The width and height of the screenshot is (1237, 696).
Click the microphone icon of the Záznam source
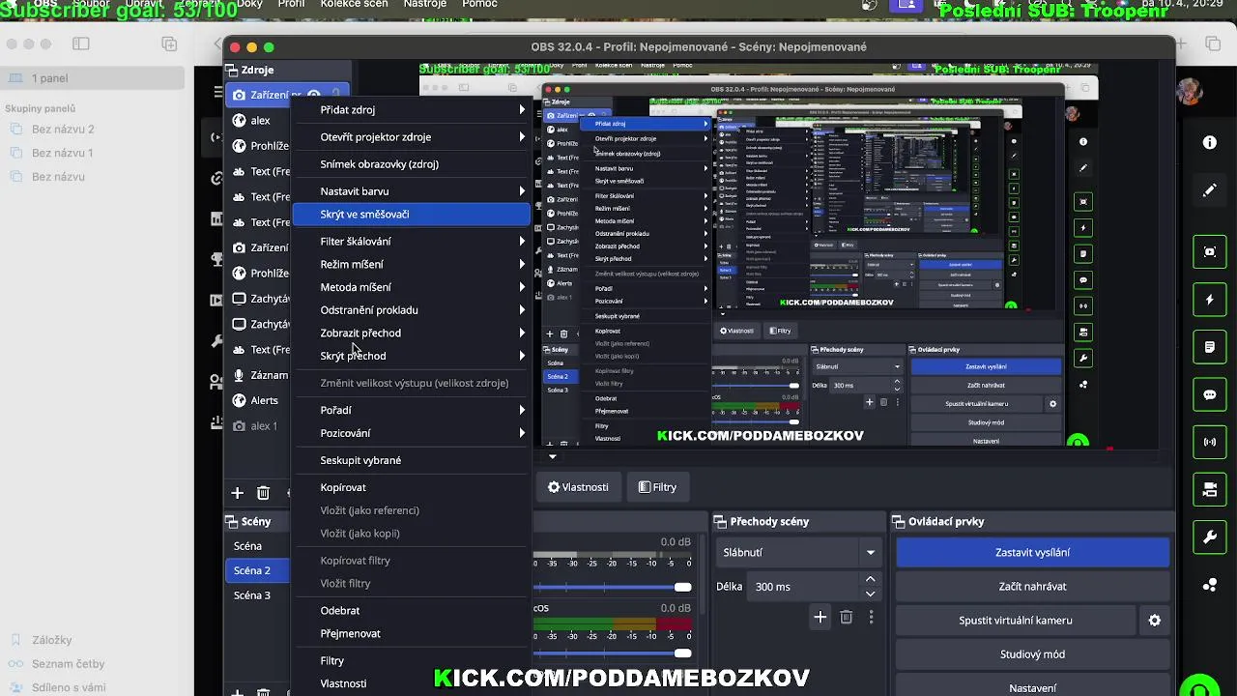click(x=239, y=375)
